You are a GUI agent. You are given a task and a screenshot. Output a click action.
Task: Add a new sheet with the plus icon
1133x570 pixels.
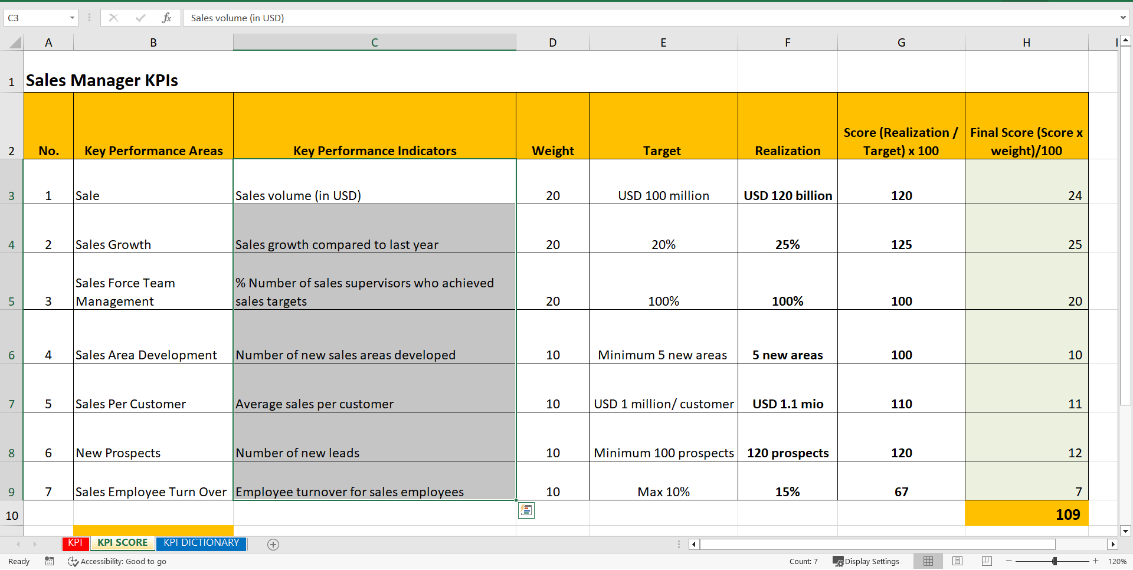pos(273,545)
